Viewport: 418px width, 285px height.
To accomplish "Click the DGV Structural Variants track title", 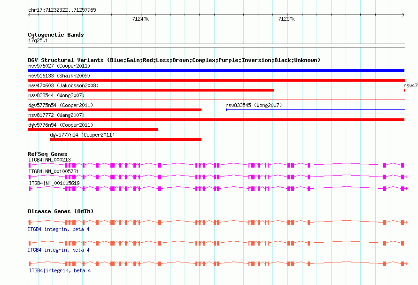I will point(174,60).
